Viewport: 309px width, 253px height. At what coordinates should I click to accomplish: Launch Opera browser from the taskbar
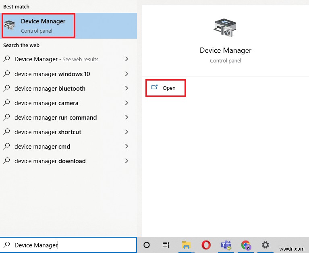[206, 245]
